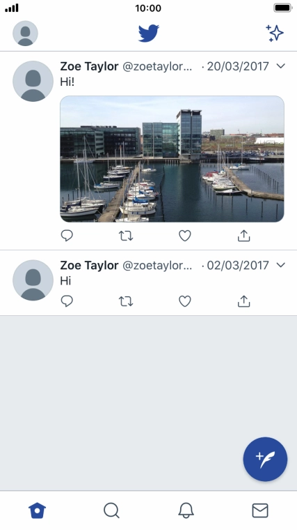Like the 02/03/2017 'Hi' tweet
The width and height of the screenshot is (297, 530).
[x=185, y=301]
